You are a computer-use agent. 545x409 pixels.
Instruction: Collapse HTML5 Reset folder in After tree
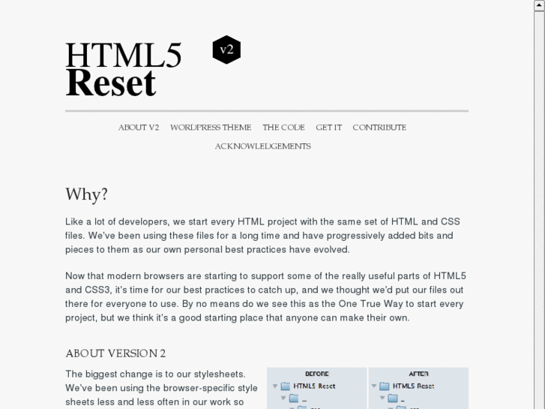click(374, 386)
